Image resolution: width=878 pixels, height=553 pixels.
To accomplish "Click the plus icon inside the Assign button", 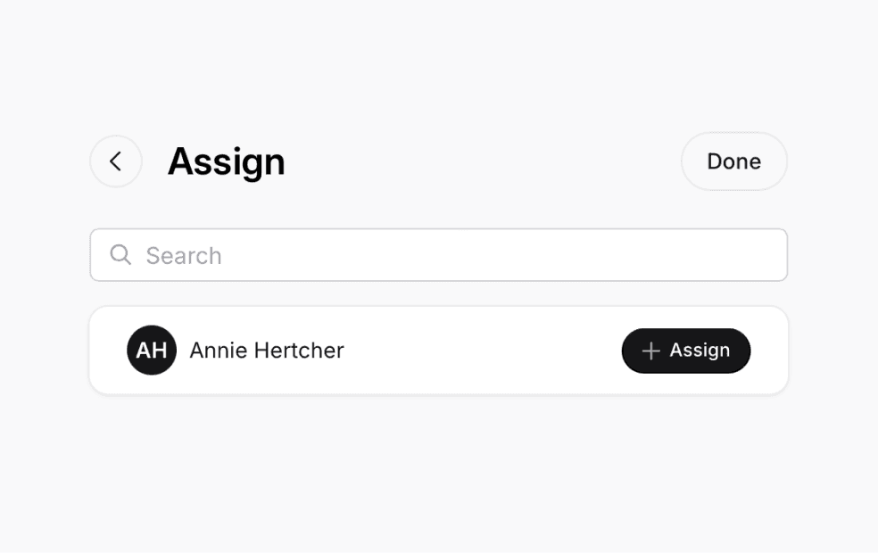I will pos(650,351).
